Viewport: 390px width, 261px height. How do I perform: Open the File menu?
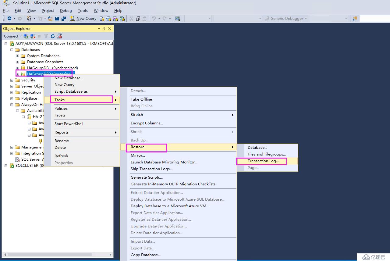coord(6,10)
